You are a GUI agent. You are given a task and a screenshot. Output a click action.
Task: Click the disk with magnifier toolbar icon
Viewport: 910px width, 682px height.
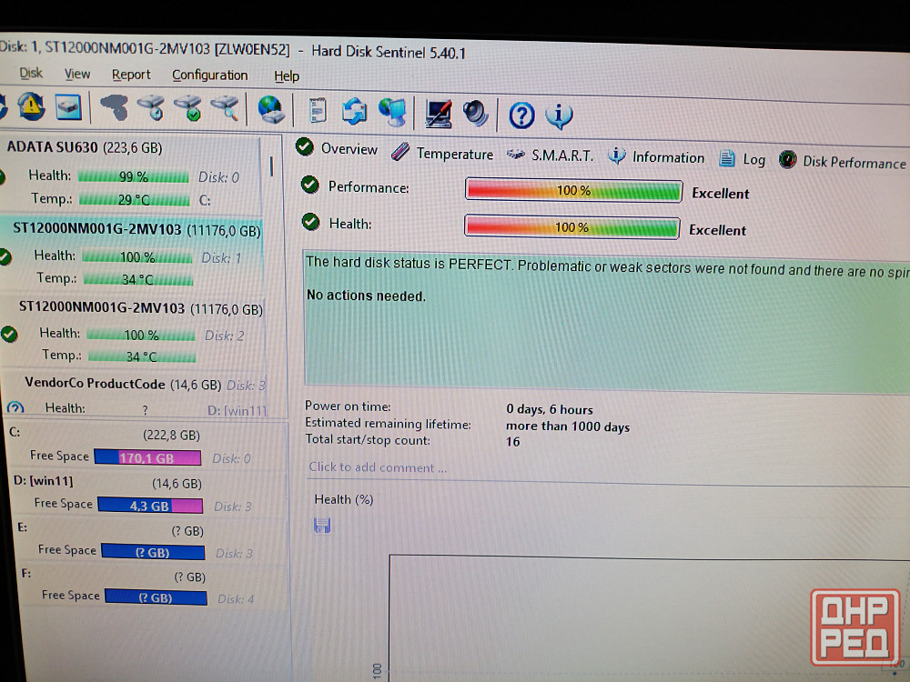point(225,110)
